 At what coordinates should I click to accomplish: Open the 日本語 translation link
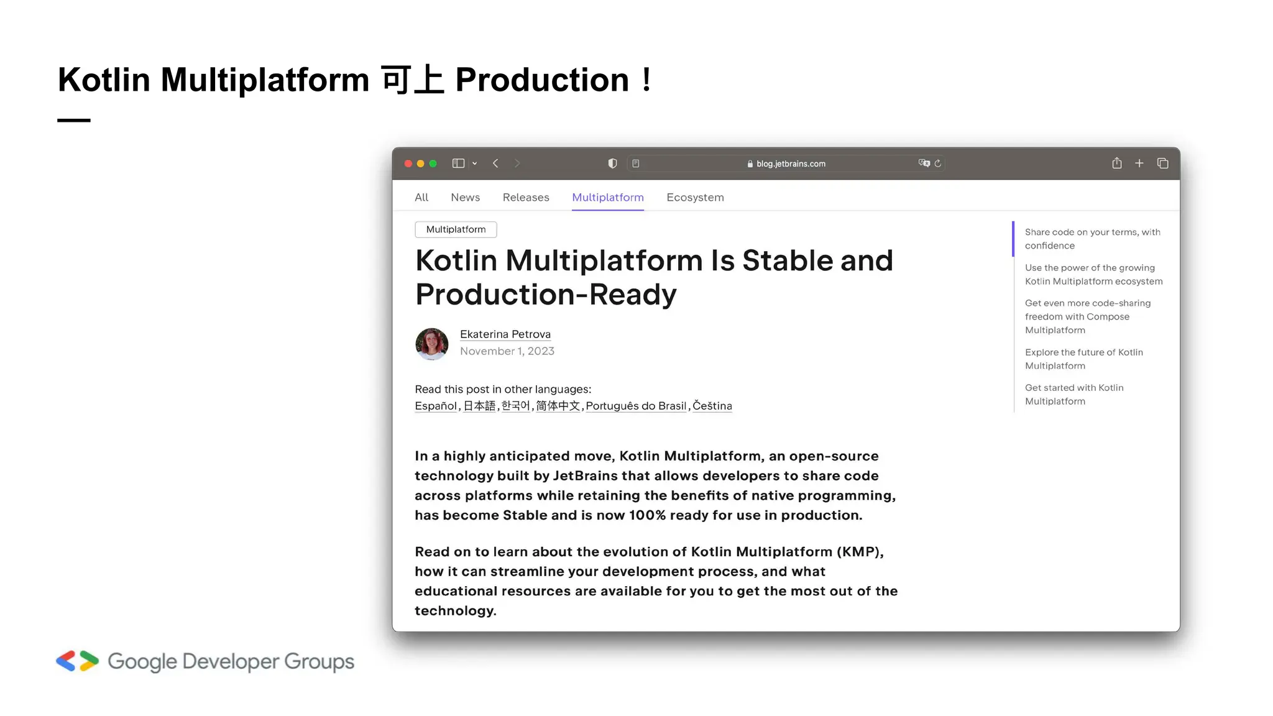click(480, 406)
